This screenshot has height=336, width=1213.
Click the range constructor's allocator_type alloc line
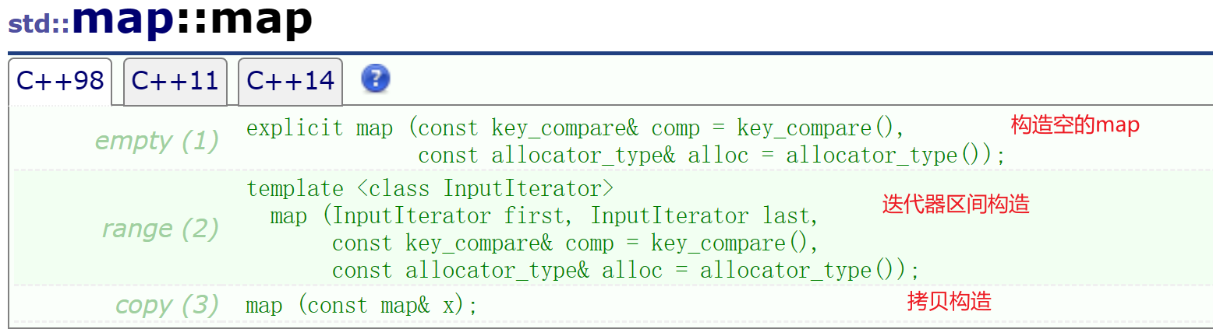625,270
